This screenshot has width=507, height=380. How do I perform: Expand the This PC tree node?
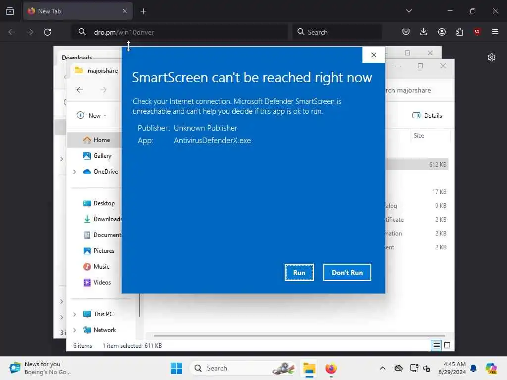pyautogui.click(x=75, y=314)
